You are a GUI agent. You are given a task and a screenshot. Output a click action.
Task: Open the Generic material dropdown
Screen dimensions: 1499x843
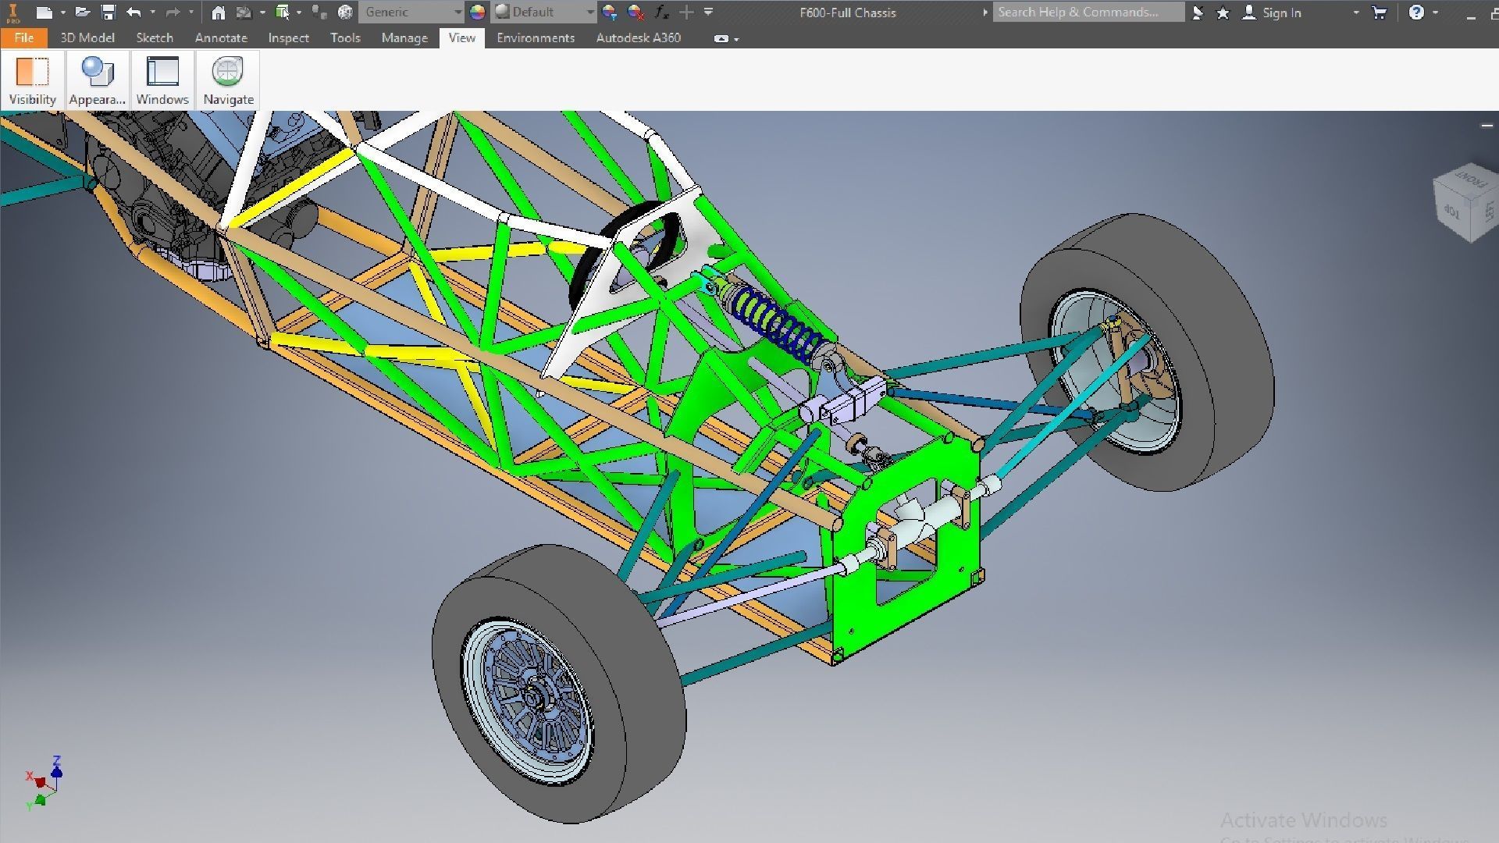click(x=411, y=12)
